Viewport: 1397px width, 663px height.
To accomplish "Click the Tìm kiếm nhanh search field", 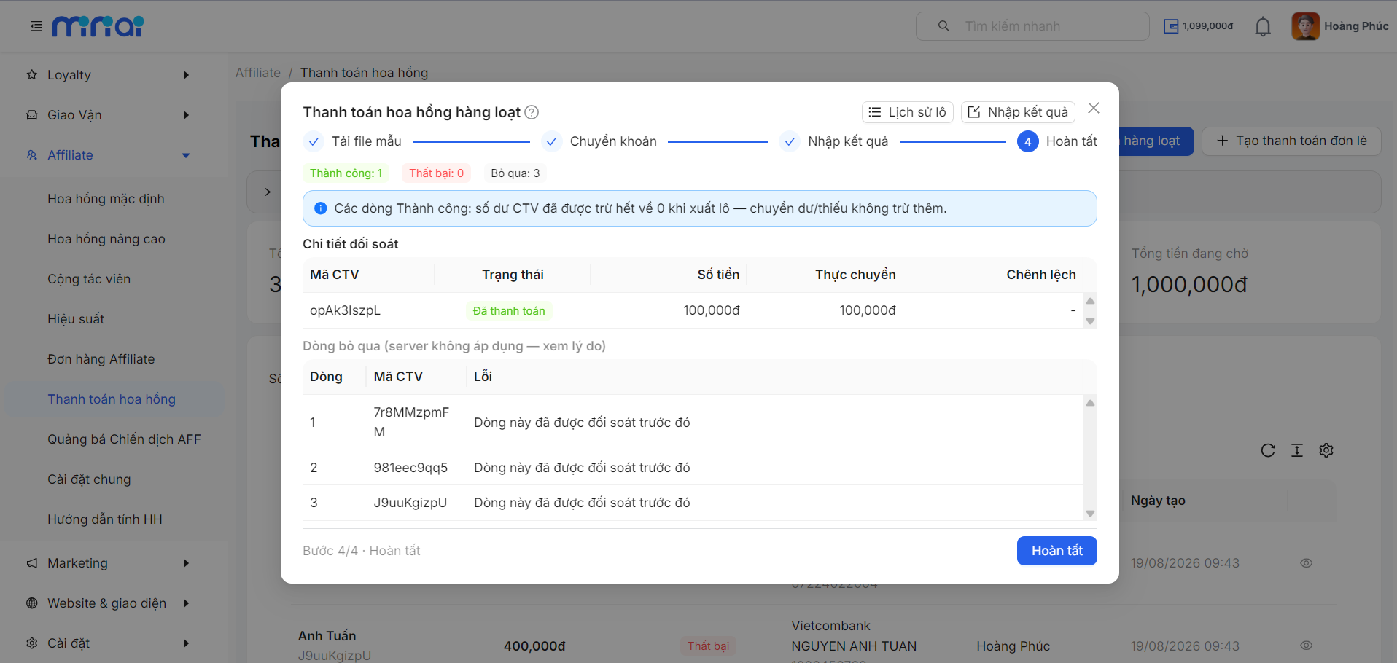I will click(x=1032, y=26).
